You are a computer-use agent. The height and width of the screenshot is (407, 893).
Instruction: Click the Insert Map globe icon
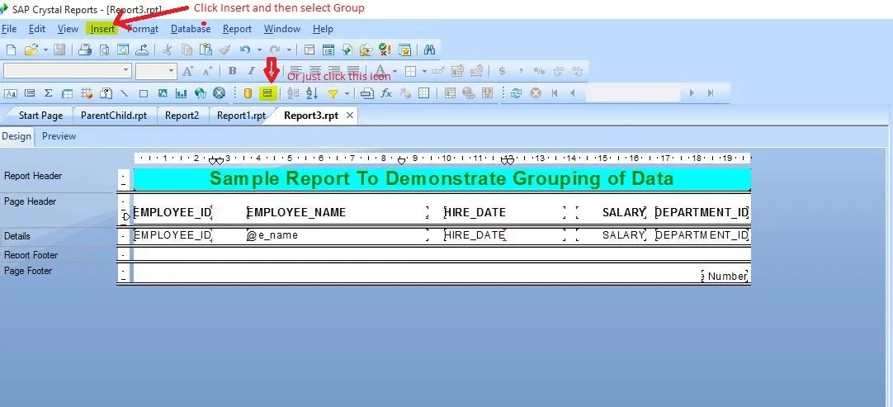tap(200, 93)
